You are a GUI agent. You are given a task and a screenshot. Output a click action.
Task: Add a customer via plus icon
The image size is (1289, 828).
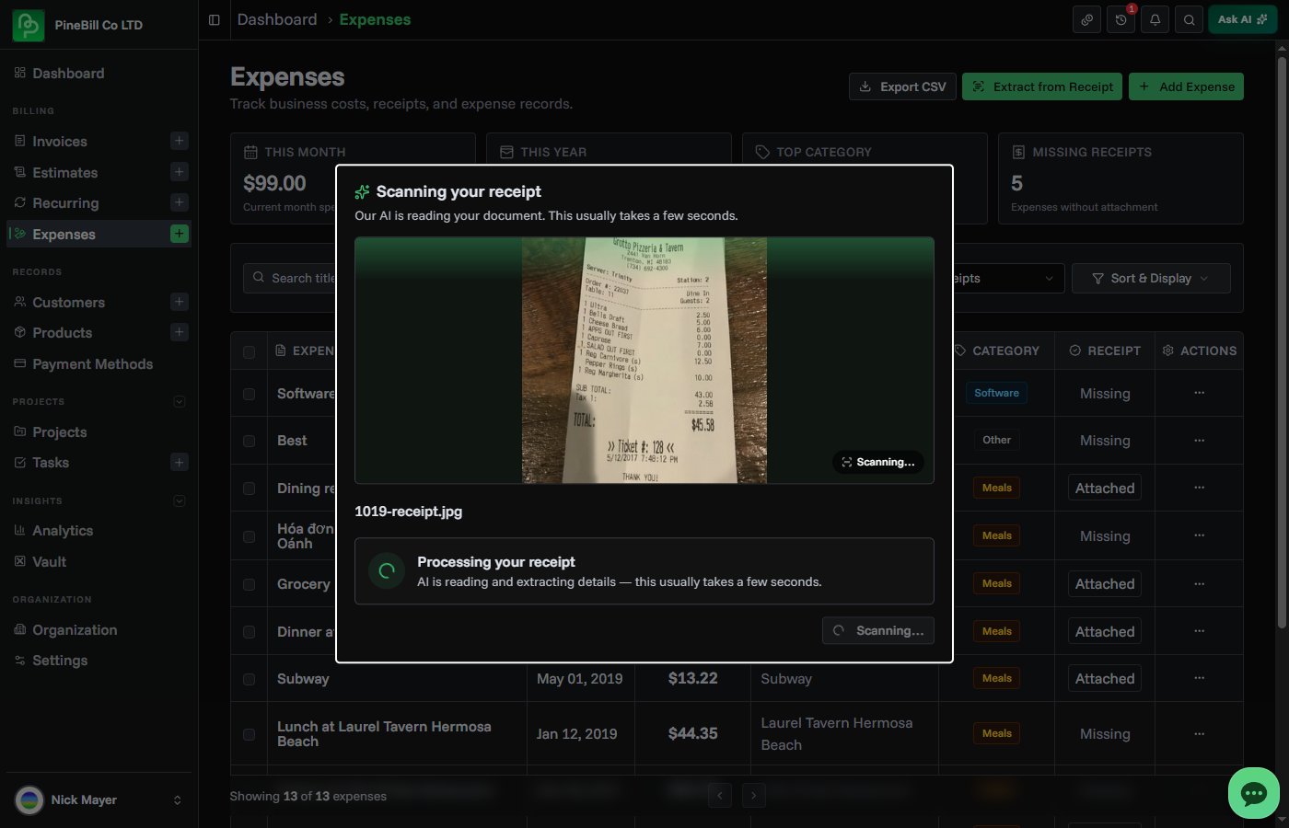click(x=180, y=302)
